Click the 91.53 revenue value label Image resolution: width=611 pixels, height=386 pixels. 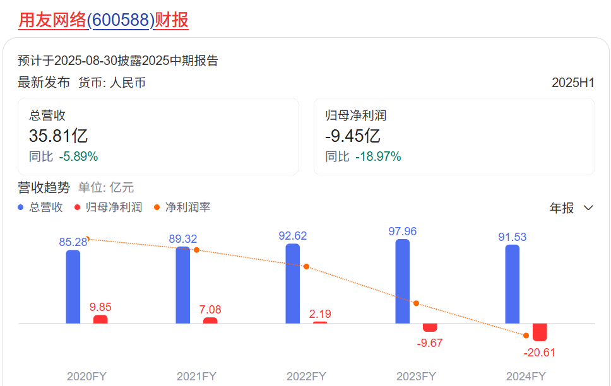(x=513, y=237)
